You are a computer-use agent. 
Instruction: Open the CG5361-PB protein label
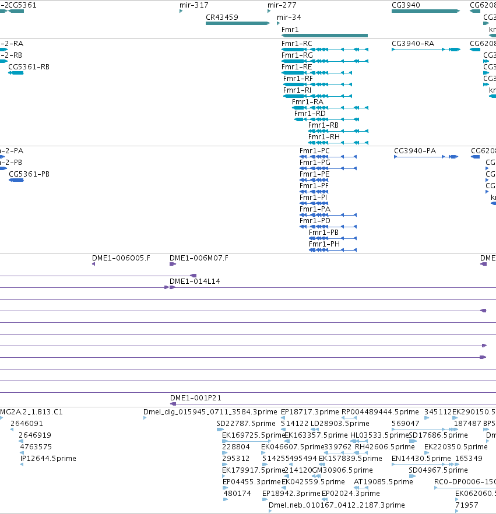(x=29, y=174)
